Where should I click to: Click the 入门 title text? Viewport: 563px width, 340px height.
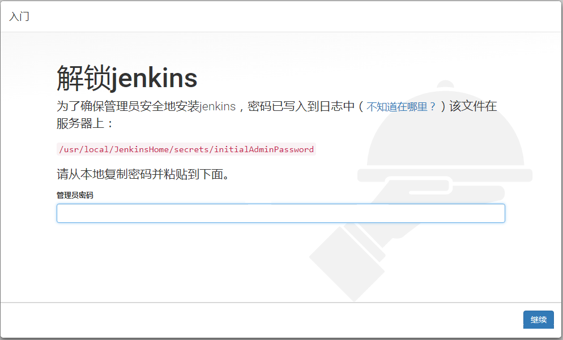click(19, 16)
